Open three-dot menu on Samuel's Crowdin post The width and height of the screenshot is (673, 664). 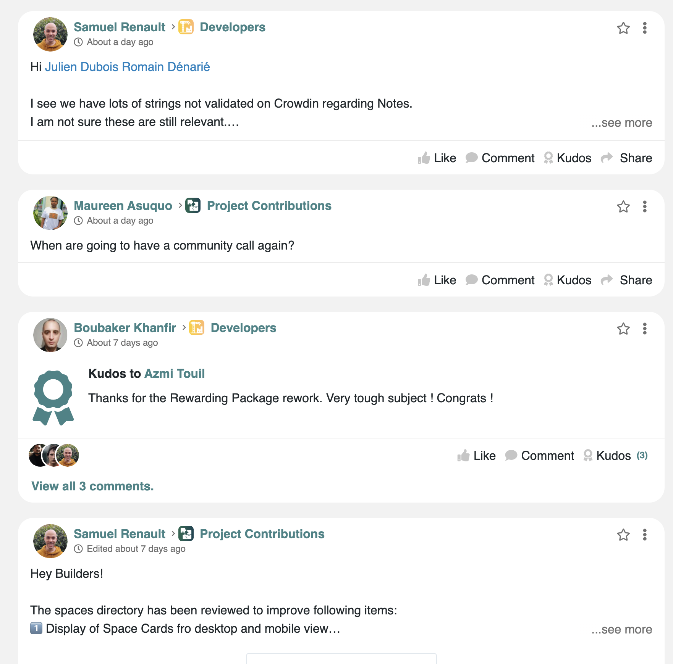point(645,28)
